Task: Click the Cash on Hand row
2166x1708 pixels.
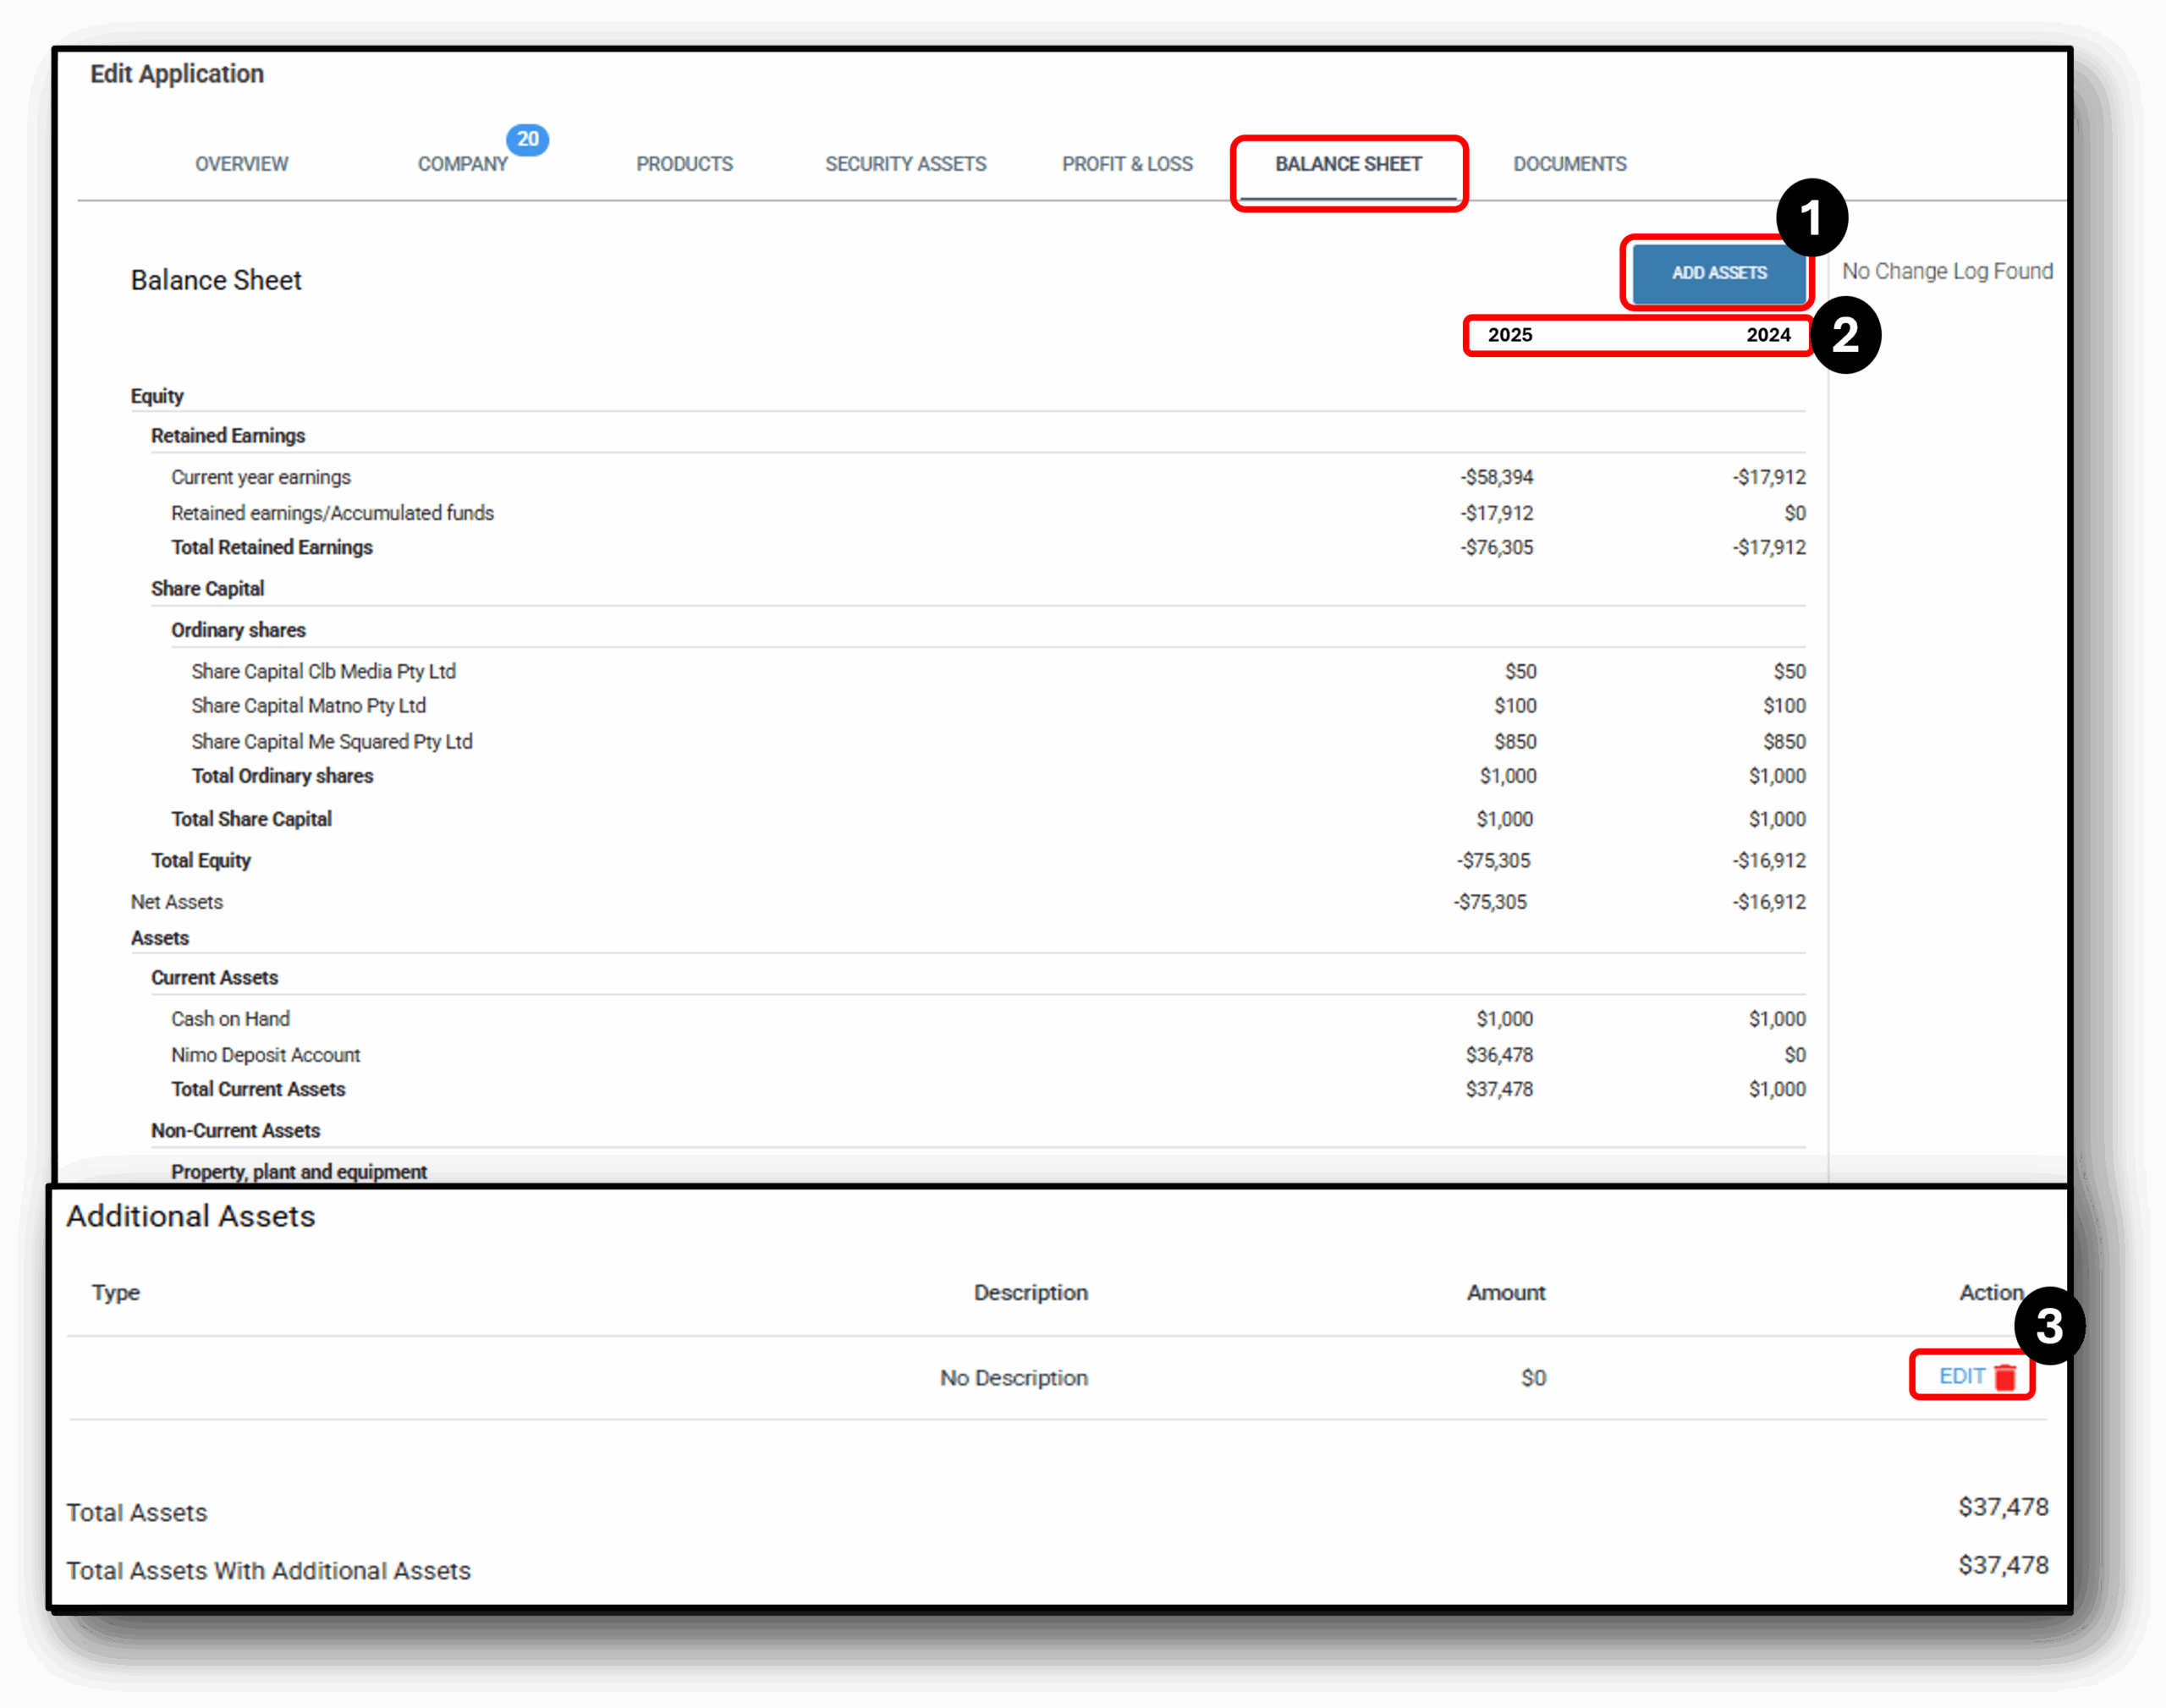Action: point(230,1018)
